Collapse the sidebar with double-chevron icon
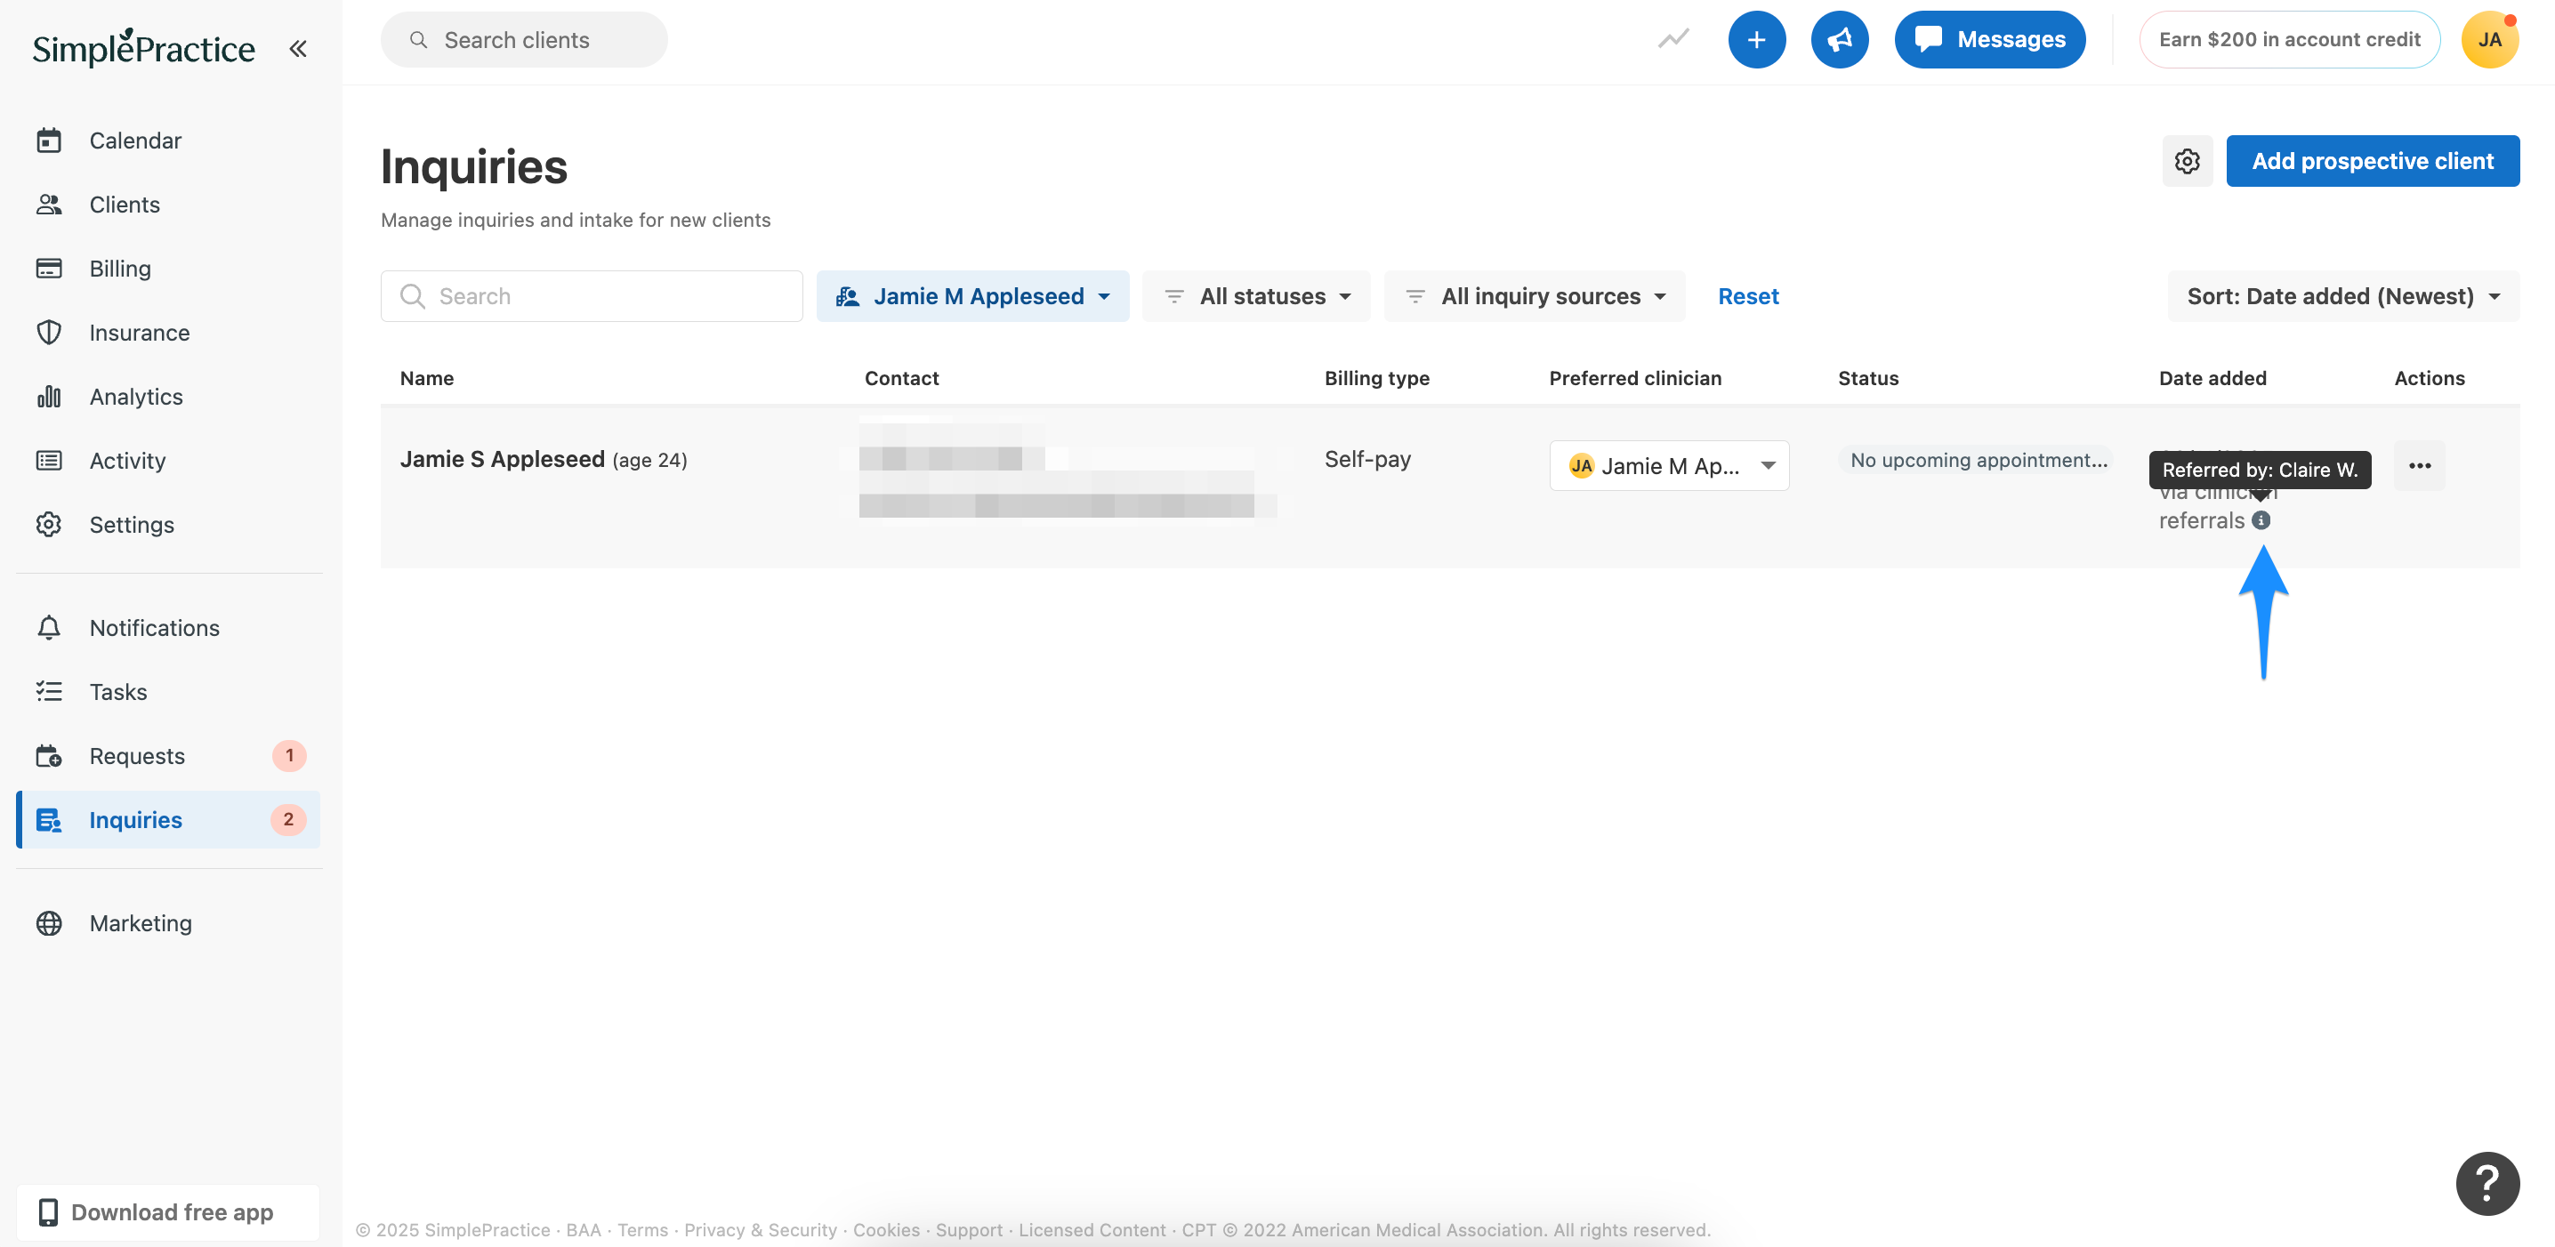This screenshot has width=2555, height=1247. click(x=297, y=49)
